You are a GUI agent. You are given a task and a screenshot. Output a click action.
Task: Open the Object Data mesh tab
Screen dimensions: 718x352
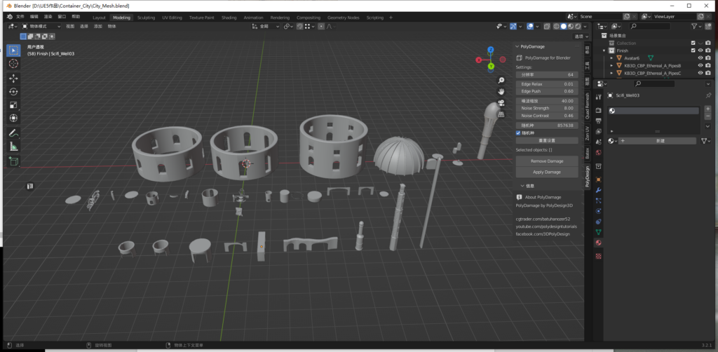[598, 232]
